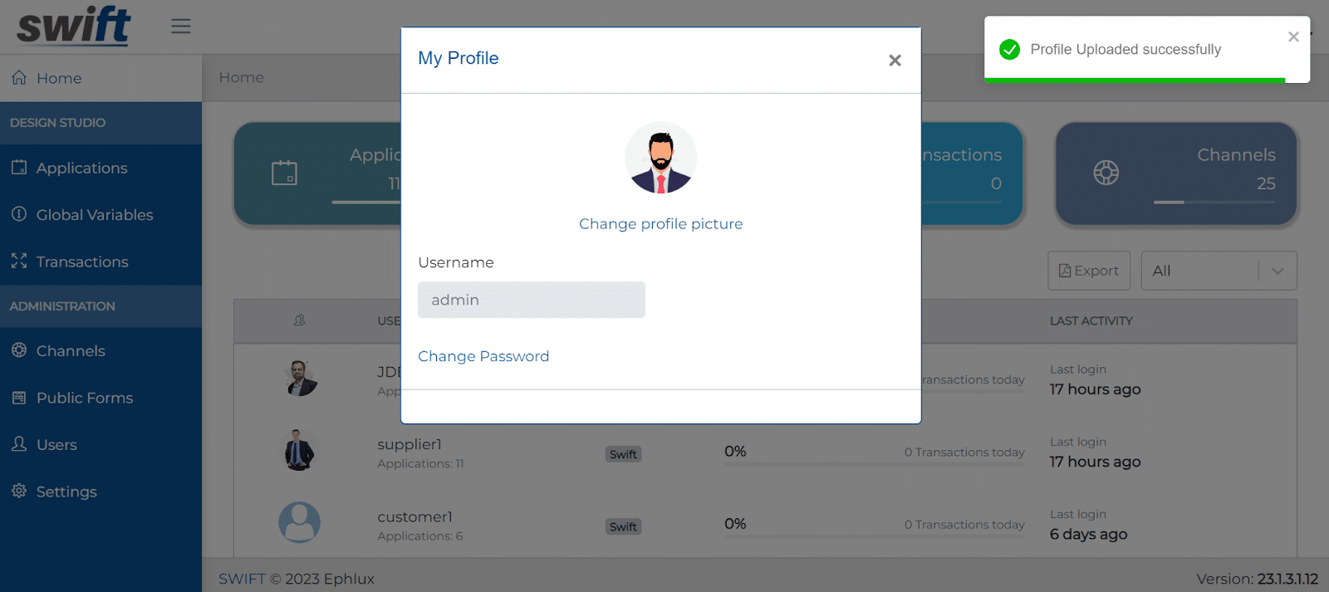Click the Change Password link
This screenshot has width=1329, height=592.
(483, 356)
